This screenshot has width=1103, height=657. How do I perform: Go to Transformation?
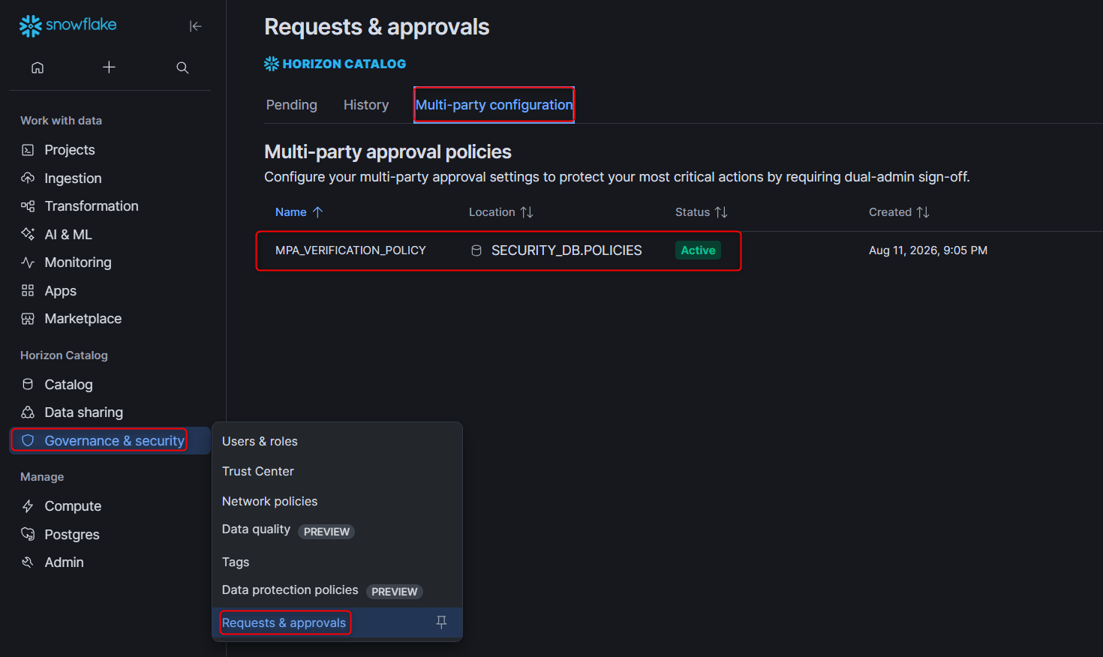(x=92, y=206)
